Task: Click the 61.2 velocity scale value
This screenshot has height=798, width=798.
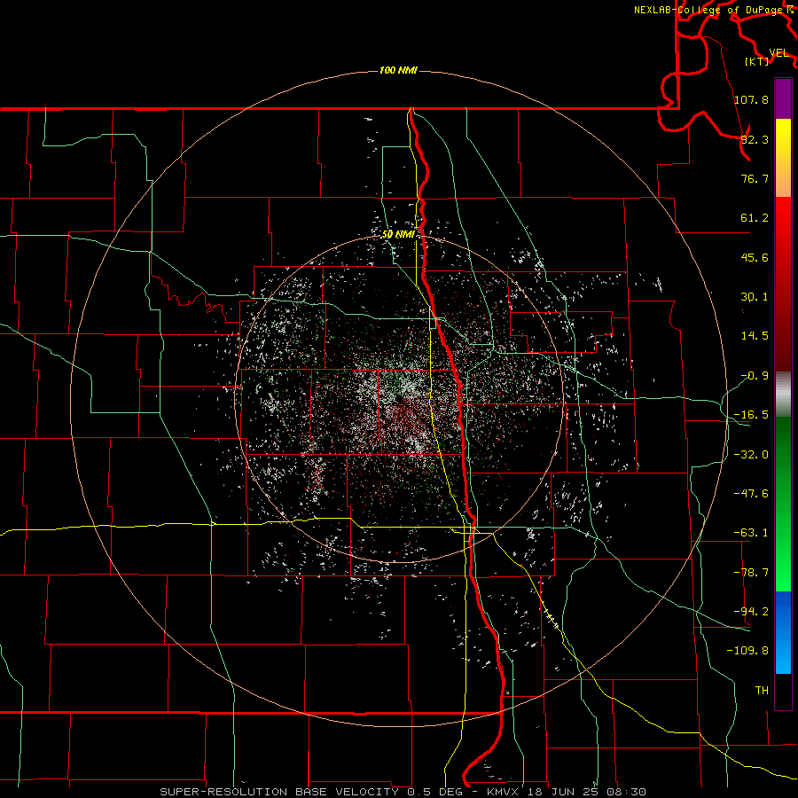Action: coord(755,218)
